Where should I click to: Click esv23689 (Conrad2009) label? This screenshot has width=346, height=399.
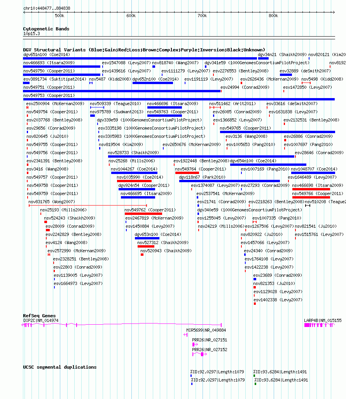pos(278,275)
